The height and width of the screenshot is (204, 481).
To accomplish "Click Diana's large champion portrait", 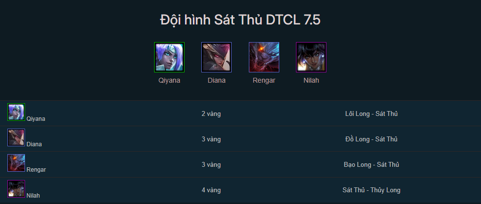I will pos(216,57).
